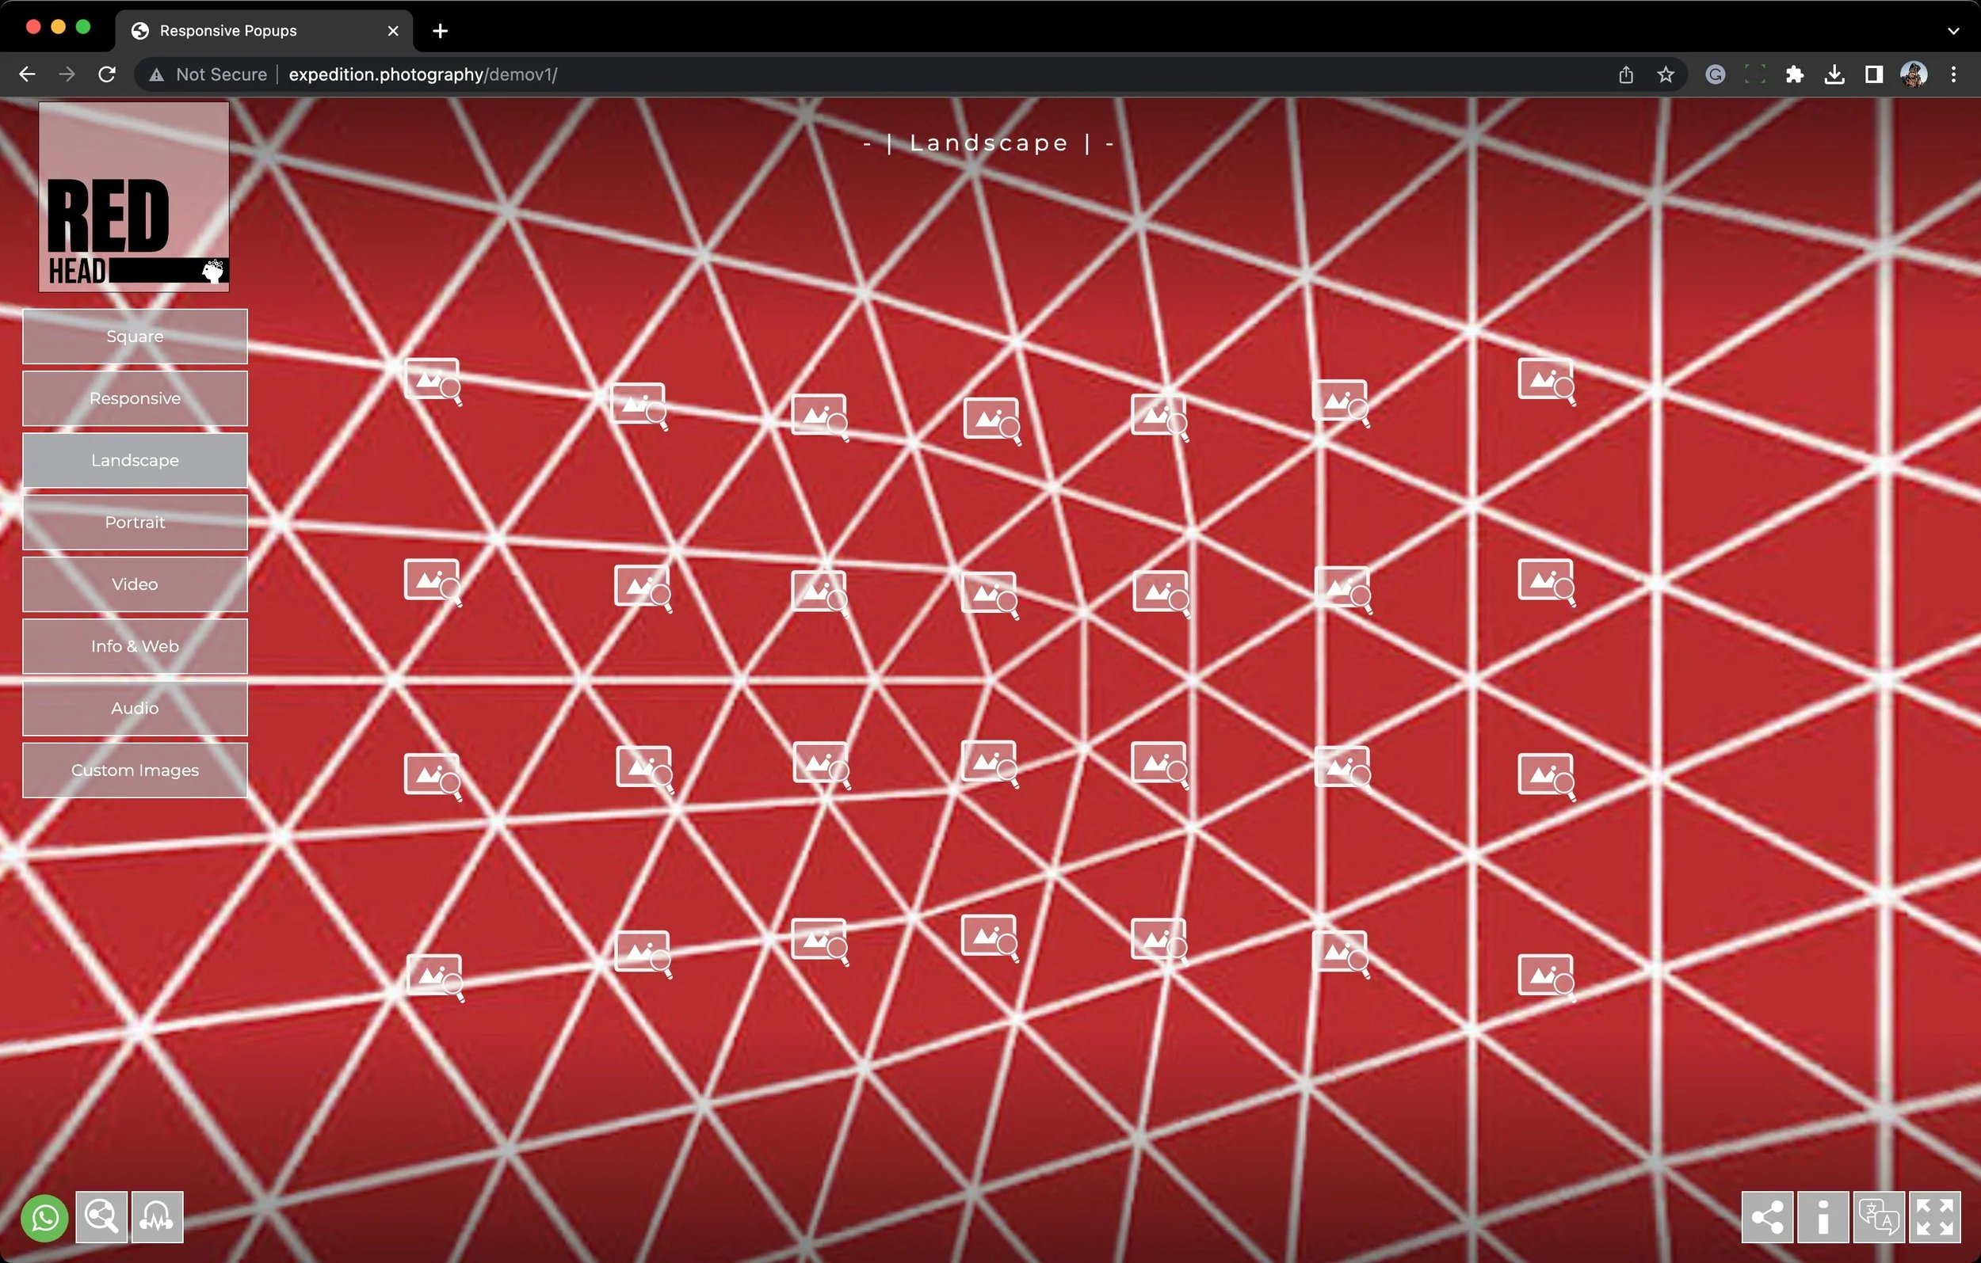Bookmark page with the star icon
The width and height of the screenshot is (1981, 1263).
click(1666, 74)
